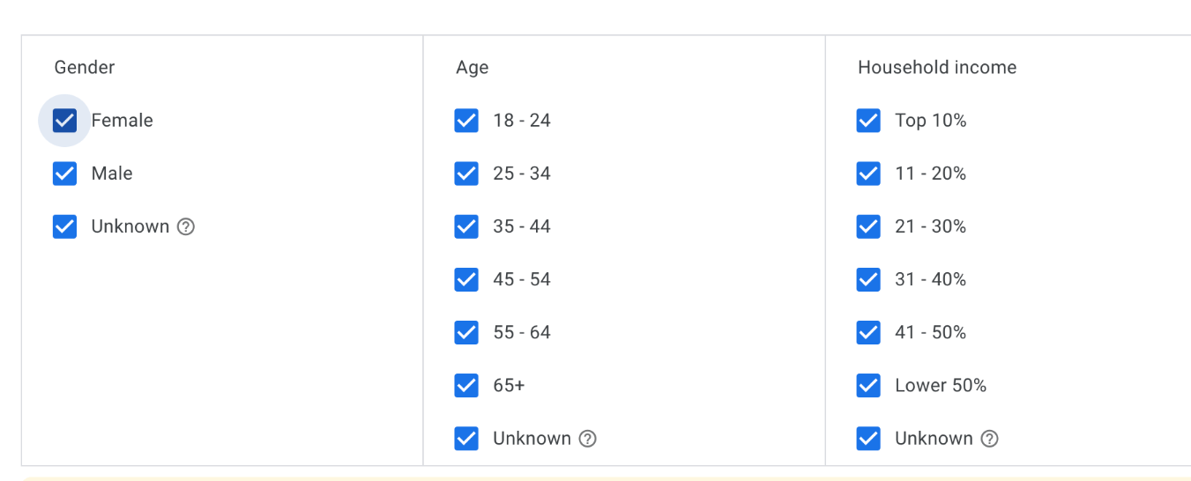The width and height of the screenshot is (1191, 481).
Task: Click help icon beside Age Unknown
Action: point(587,438)
